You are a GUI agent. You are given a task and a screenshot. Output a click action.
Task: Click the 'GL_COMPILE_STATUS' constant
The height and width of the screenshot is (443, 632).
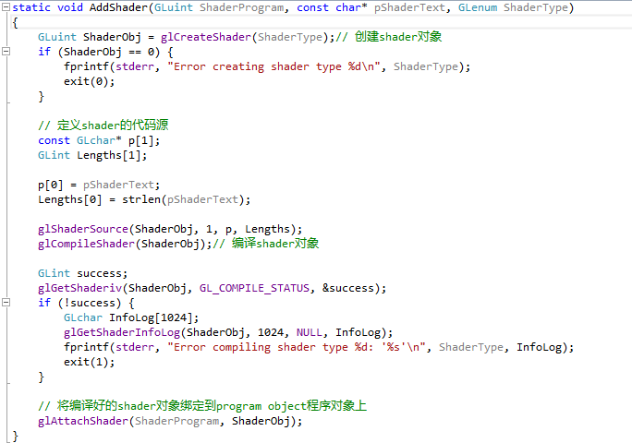coord(254,288)
